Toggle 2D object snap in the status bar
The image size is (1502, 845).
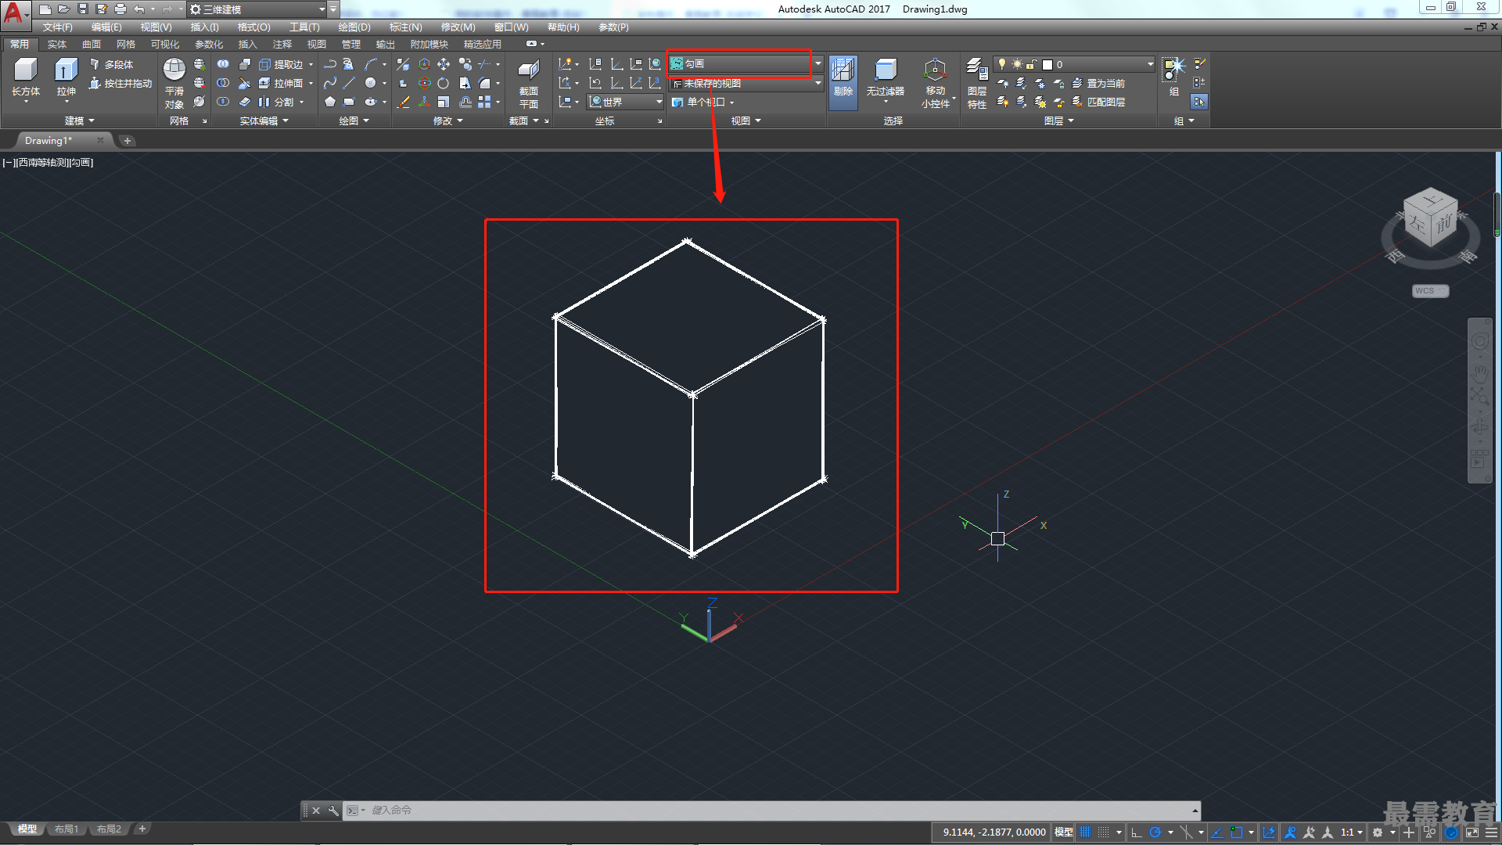point(1237,832)
